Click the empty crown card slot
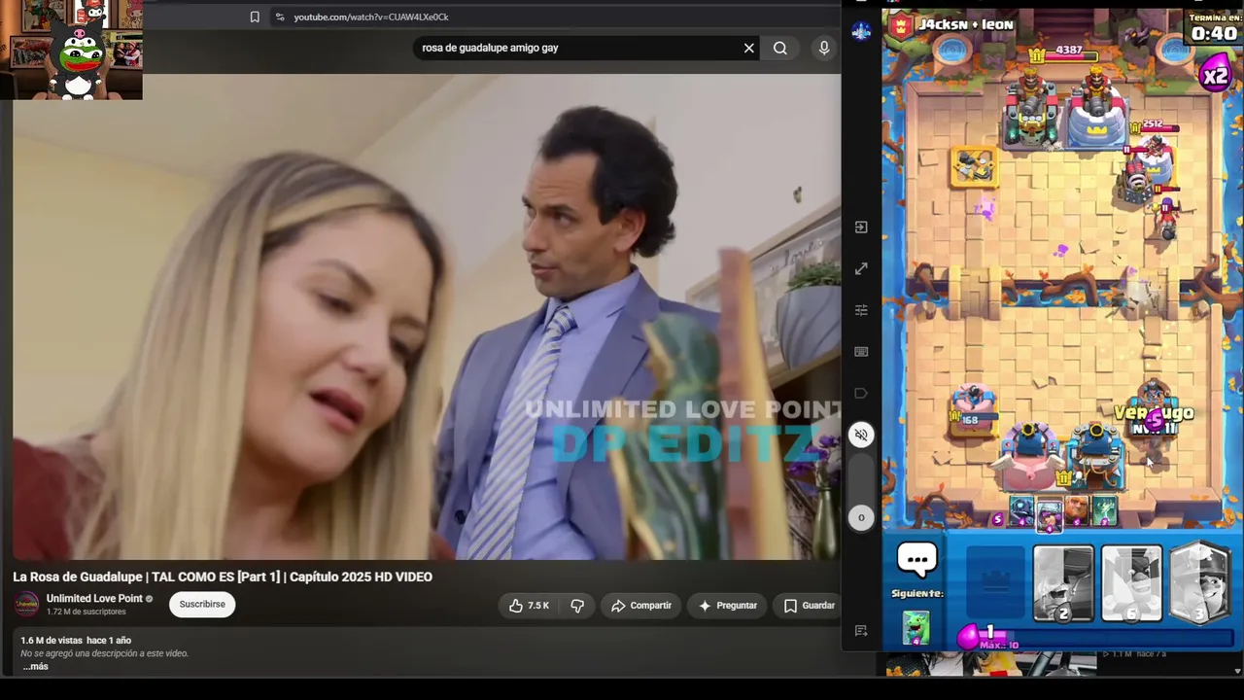 tap(995, 583)
